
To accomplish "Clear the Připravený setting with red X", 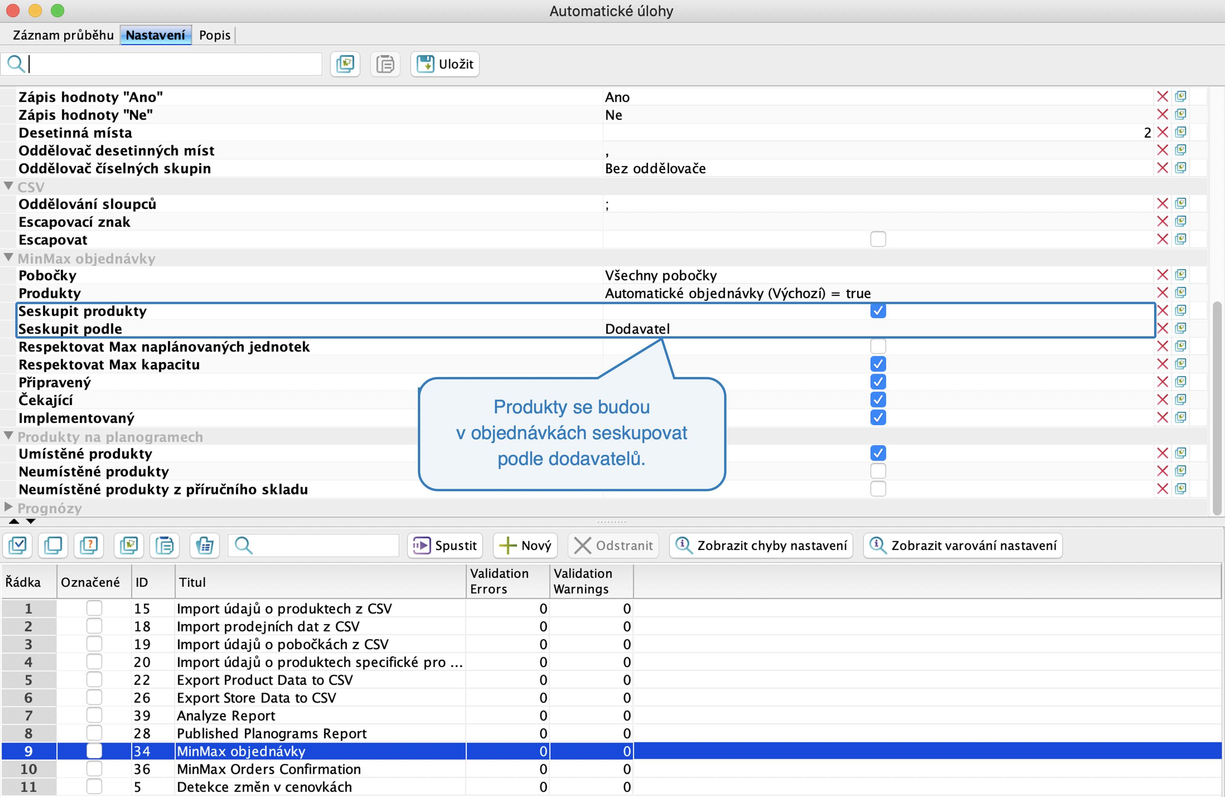I will point(1162,382).
